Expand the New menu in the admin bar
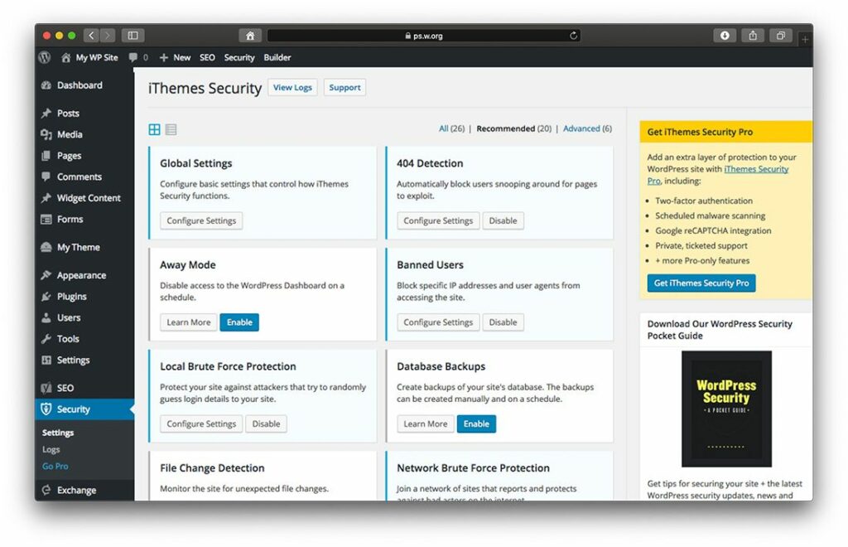The image size is (848, 547). click(175, 58)
